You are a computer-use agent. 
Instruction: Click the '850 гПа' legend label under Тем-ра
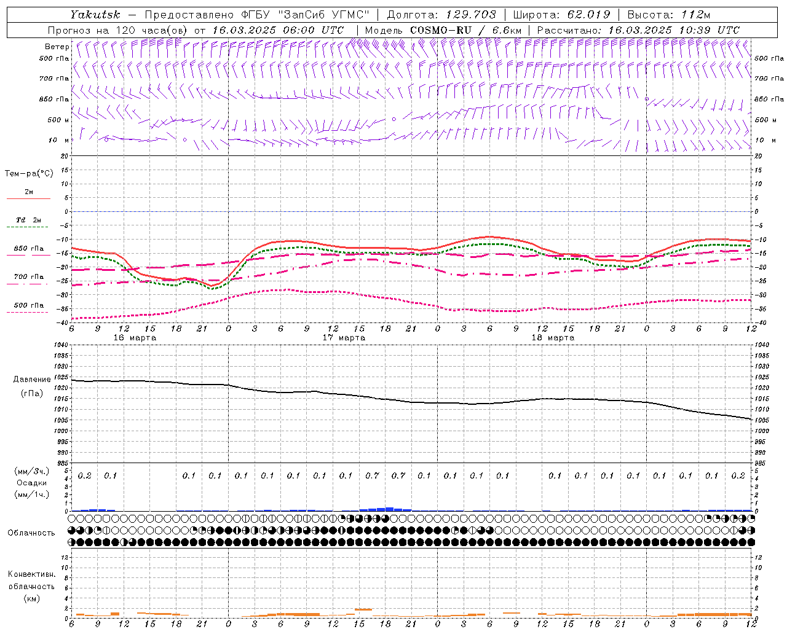click(29, 249)
